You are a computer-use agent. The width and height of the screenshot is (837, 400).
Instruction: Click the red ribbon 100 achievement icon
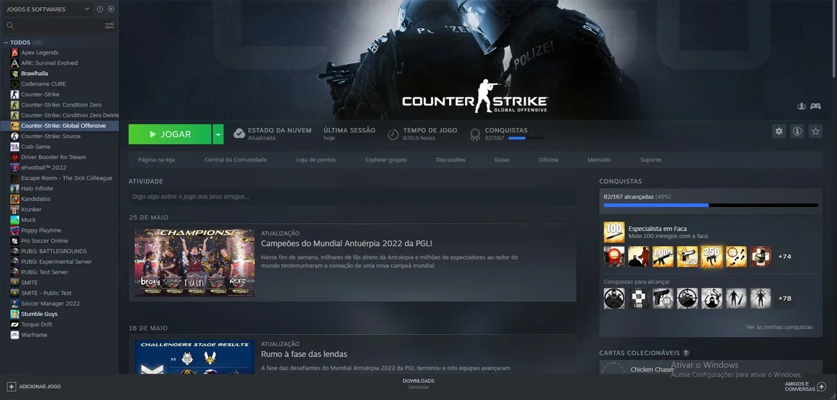tap(614, 257)
